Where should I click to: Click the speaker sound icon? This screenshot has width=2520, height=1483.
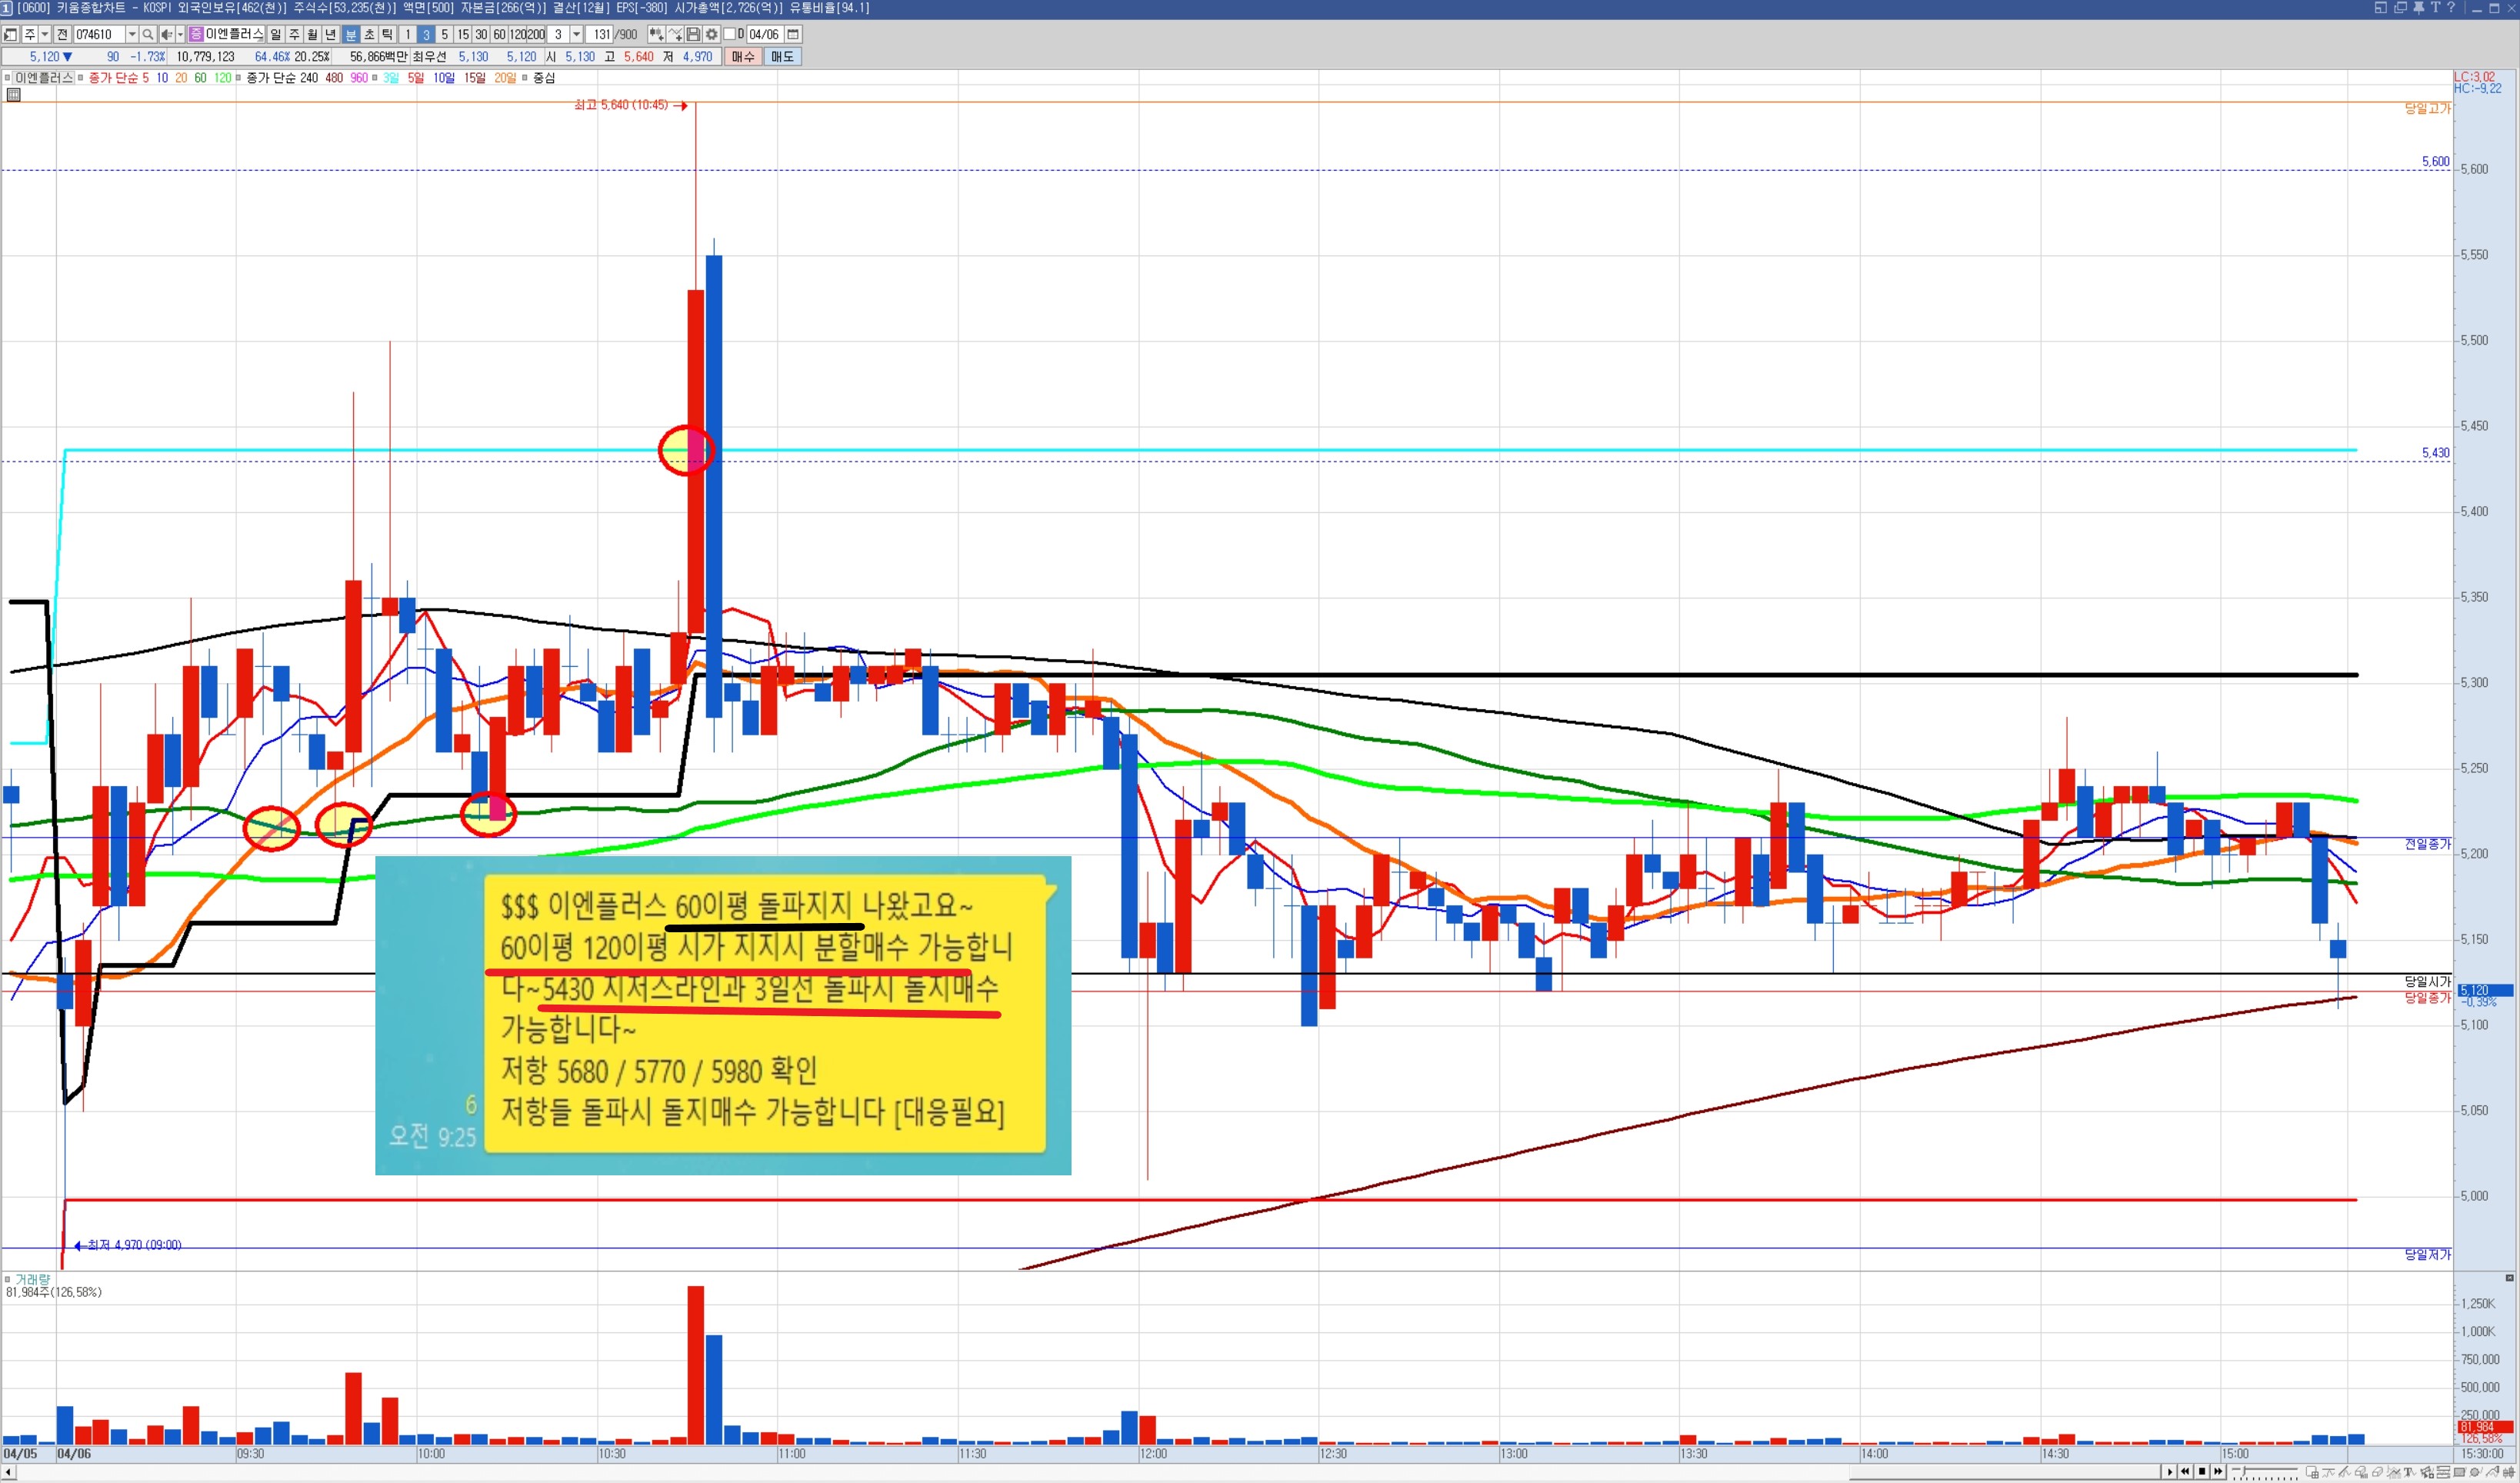click(x=167, y=35)
